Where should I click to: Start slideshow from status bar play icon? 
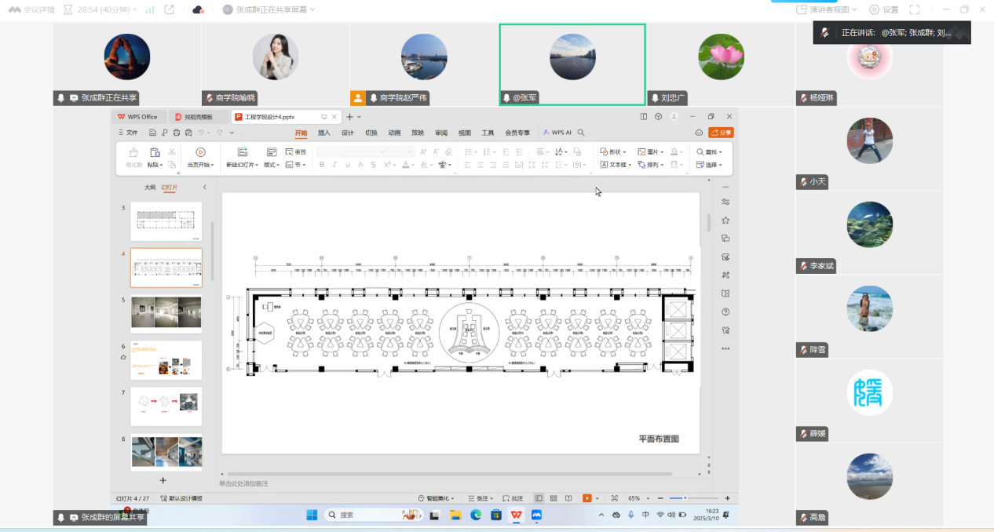click(x=587, y=498)
